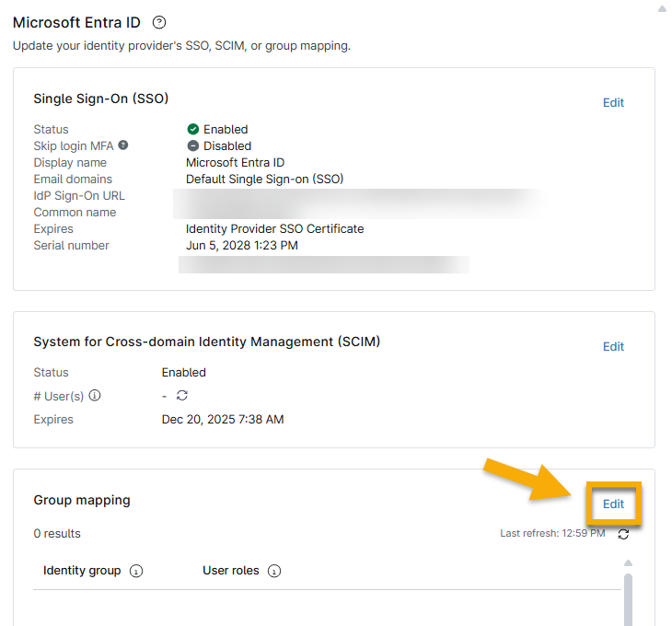Refresh the SCIM user count
672x626 pixels.
182,396
